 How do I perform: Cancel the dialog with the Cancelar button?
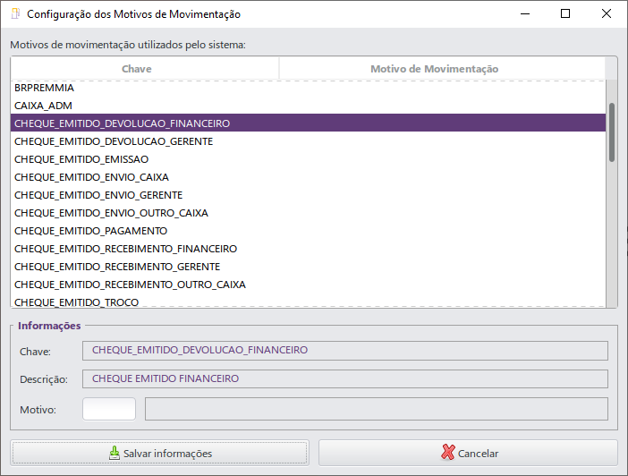468,453
